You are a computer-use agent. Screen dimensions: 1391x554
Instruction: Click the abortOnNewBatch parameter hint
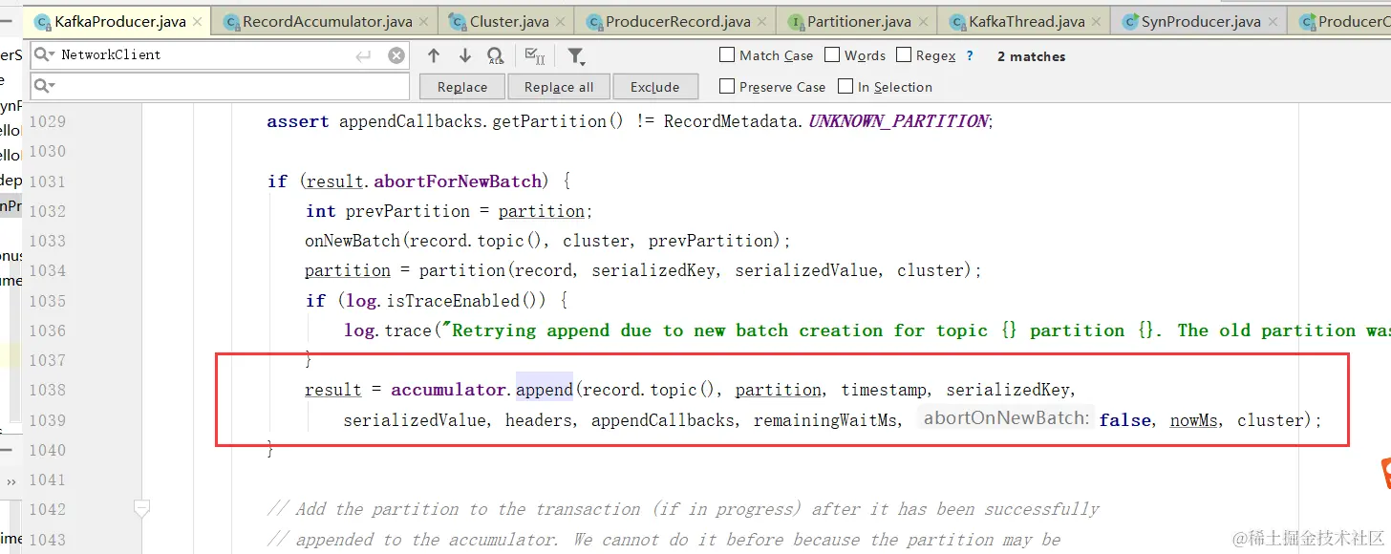(1005, 417)
